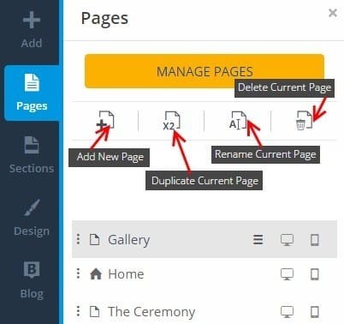Click the Rename Current Page icon

[238, 120]
